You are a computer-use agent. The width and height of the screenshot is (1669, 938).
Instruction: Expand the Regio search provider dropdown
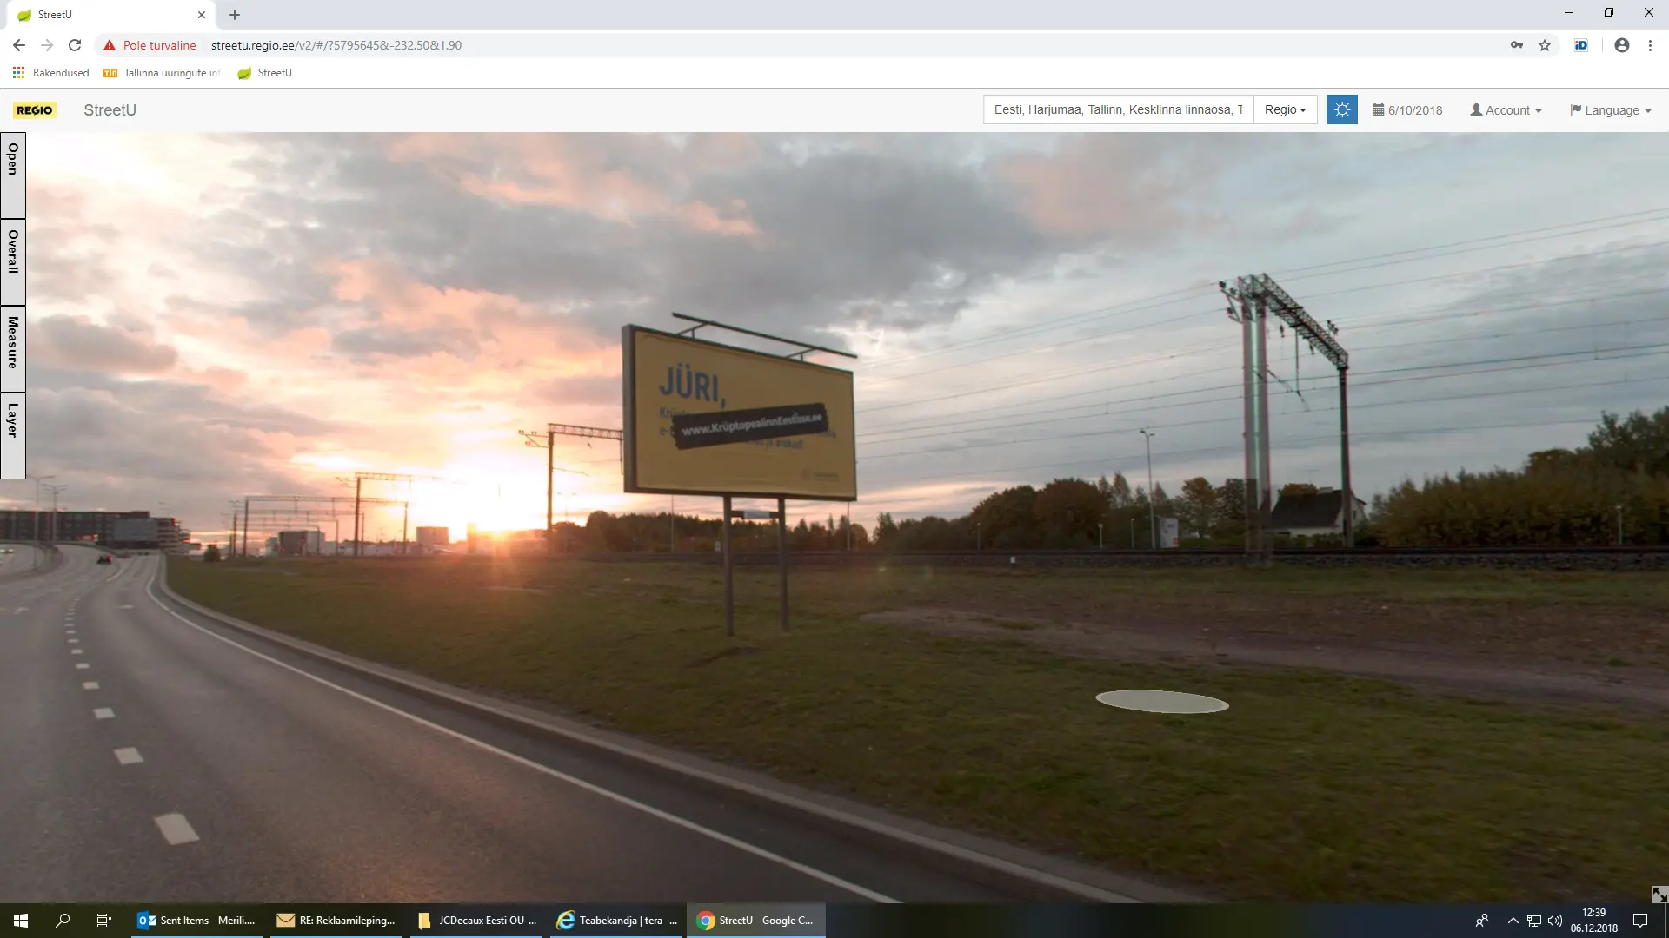[x=1285, y=110]
